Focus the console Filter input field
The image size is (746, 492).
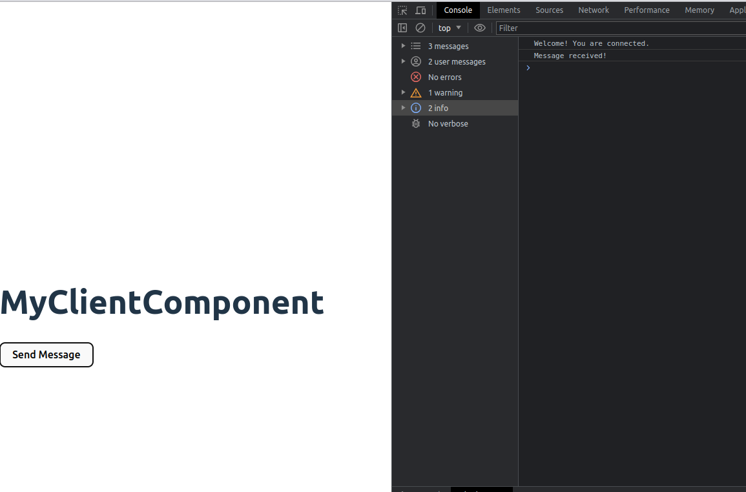pos(621,28)
